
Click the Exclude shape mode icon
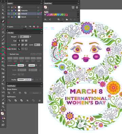coord(25,93)
